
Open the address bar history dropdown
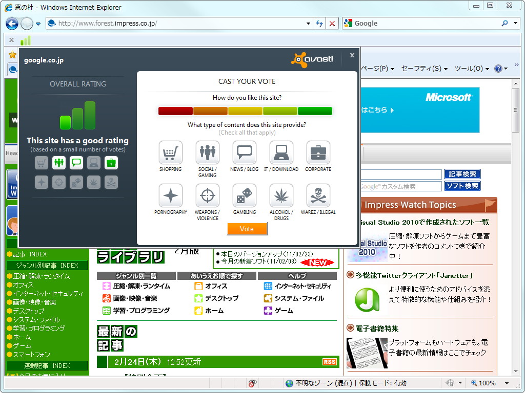click(308, 23)
